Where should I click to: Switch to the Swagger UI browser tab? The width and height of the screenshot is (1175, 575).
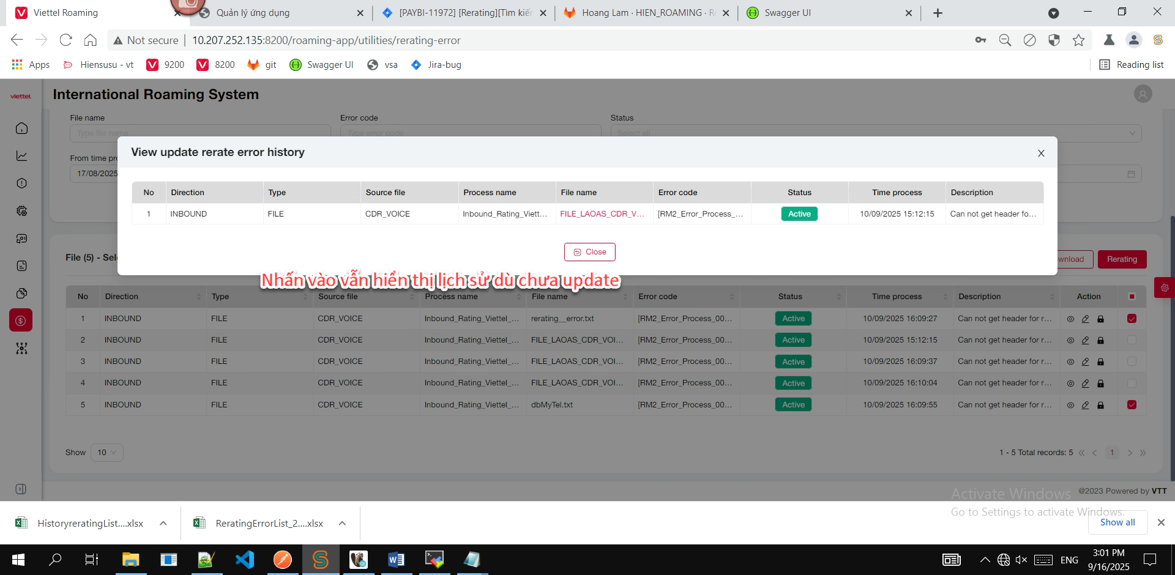787,13
